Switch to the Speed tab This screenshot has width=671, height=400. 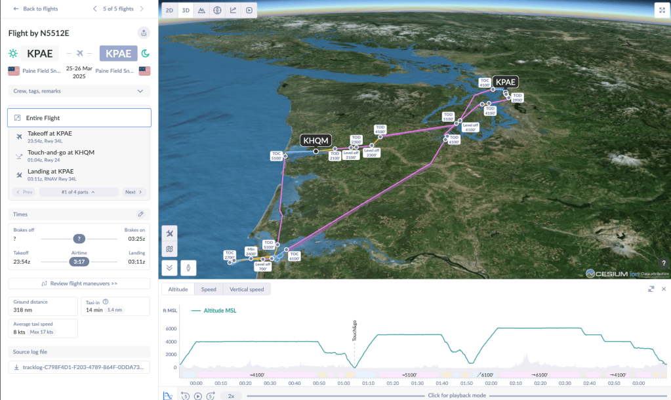209,289
